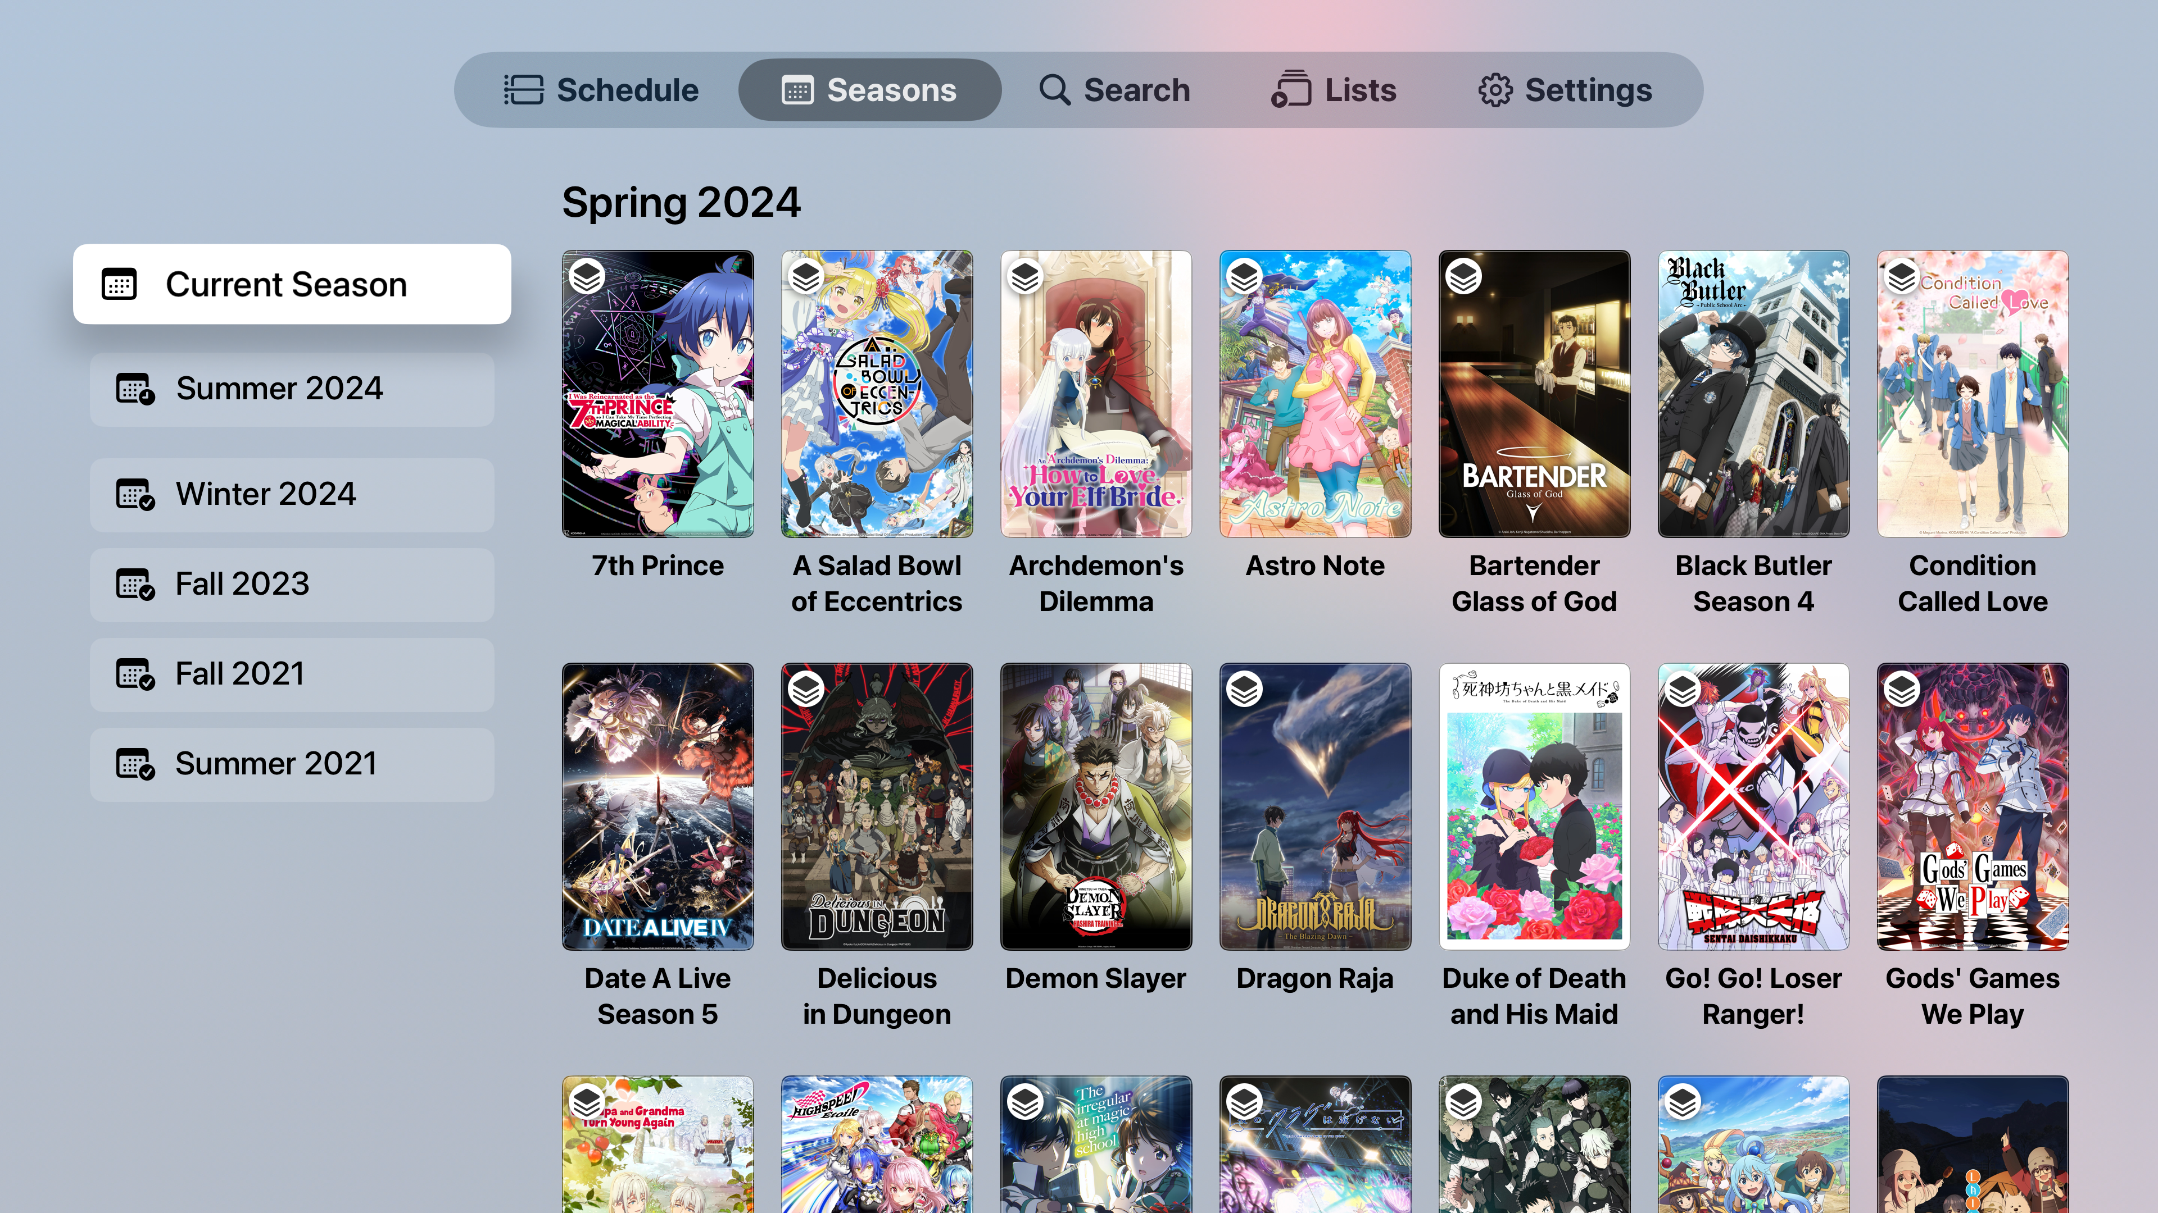This screenshot has width=2158, height=1213.
Task: Click the Lists playlist icon
Action: tap(1291, 90)
